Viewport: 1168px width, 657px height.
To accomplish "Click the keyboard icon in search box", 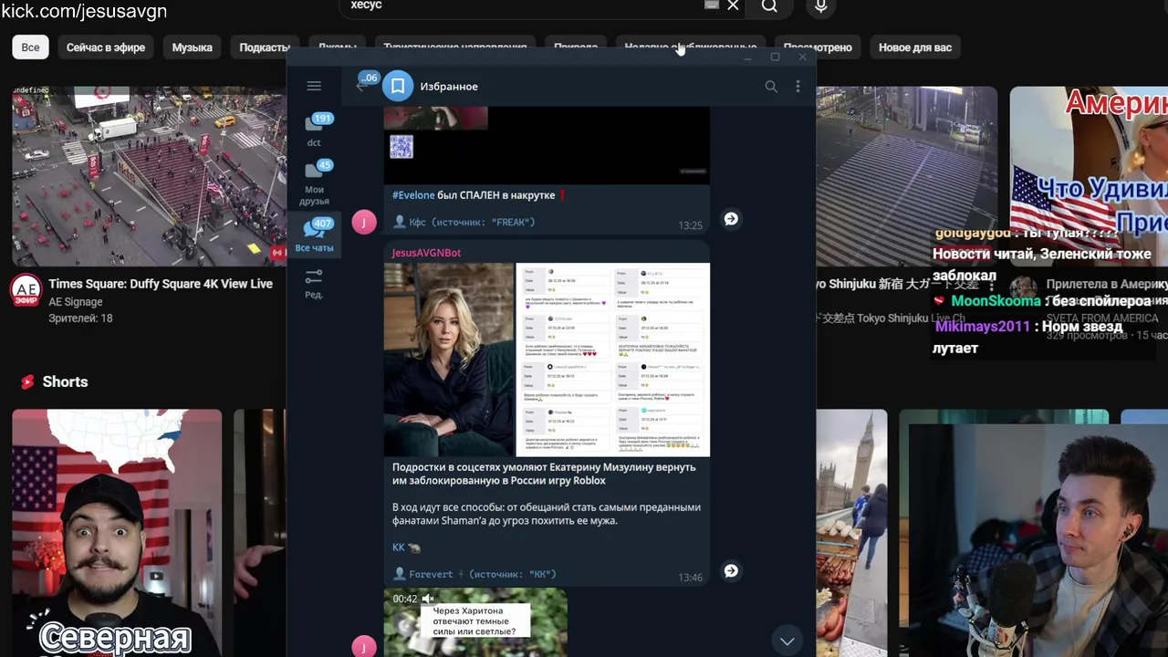I will point(712,5).
